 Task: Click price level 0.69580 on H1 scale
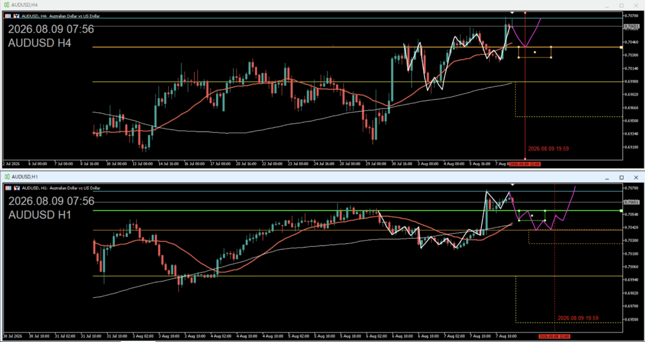click(632, 319)
